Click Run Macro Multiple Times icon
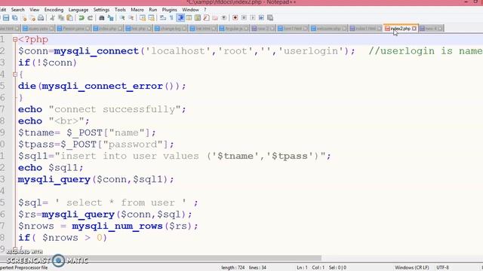This screenshot has height=271, width=483. point(261,18)
